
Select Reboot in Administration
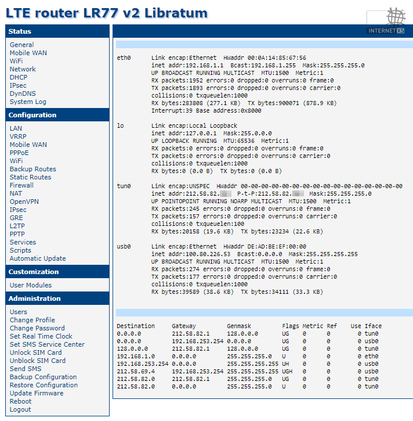20,401
